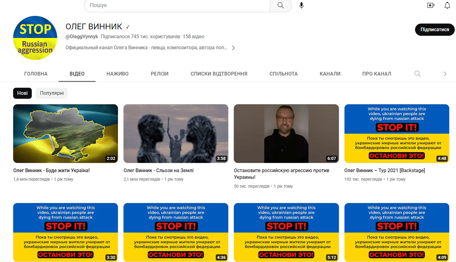The image size is (456, 262).
Task: Open video title Олег Винник - Буде жити Україна!
Action: coord(52,170)
